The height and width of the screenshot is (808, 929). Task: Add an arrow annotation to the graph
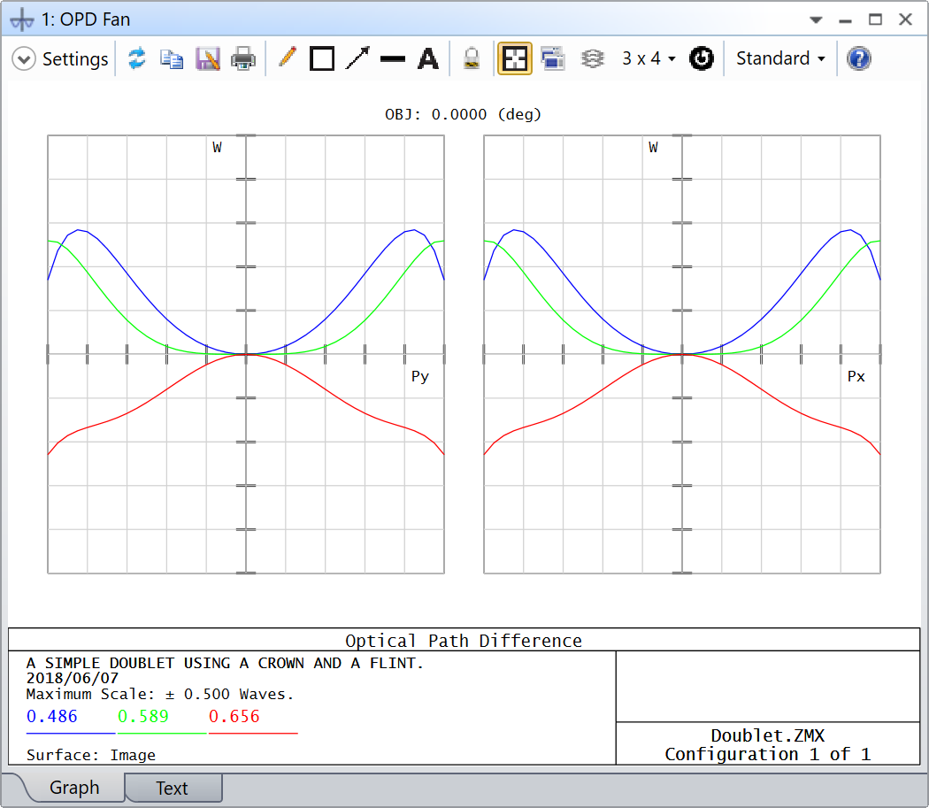(x=357, y=58)
